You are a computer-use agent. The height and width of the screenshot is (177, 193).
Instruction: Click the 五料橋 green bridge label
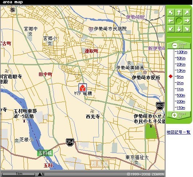coord(45,153)
